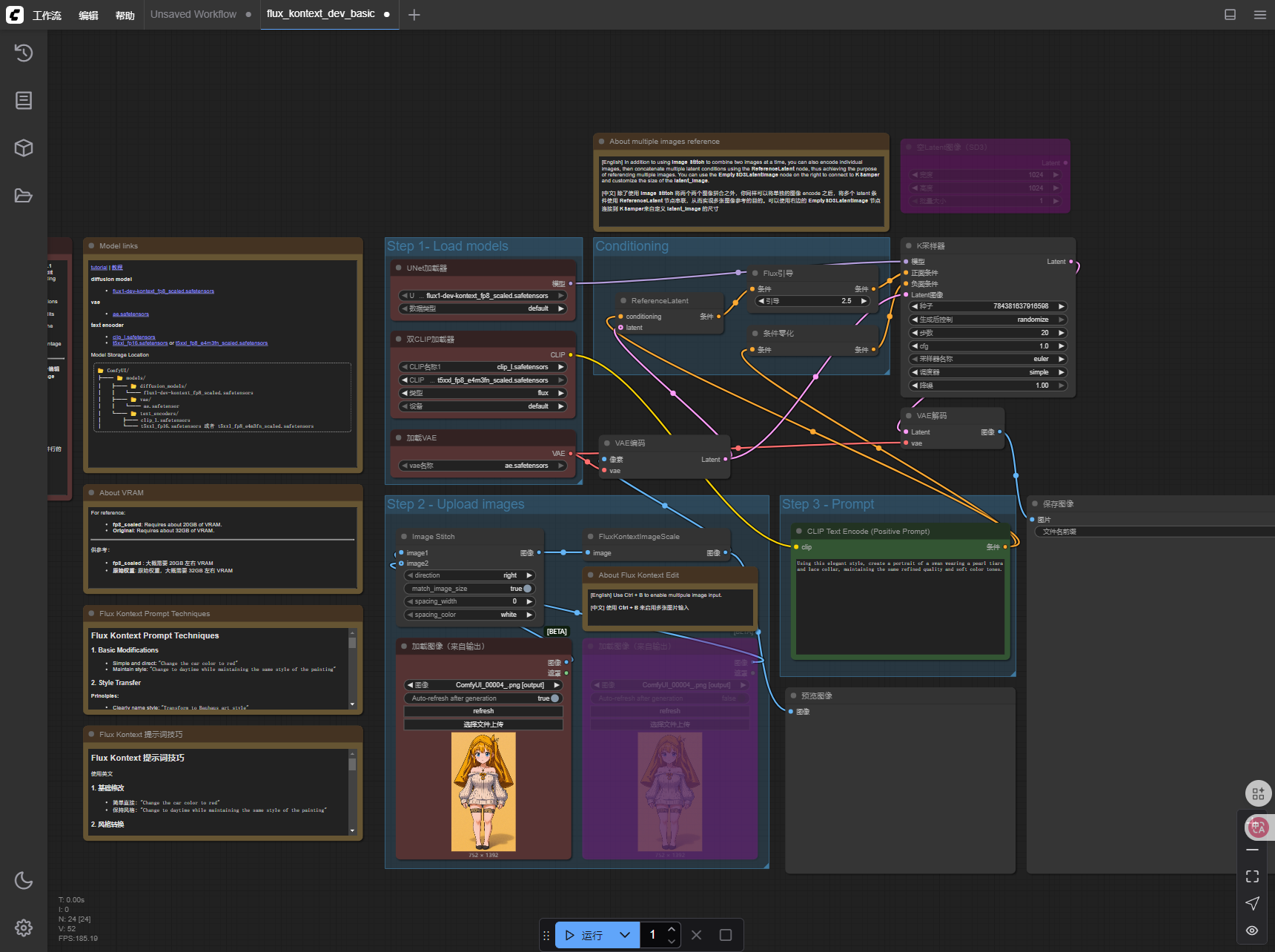The image size is (1275, 952).
Task: Switch theme with the moon icon
Action: (x=24, y=880)
